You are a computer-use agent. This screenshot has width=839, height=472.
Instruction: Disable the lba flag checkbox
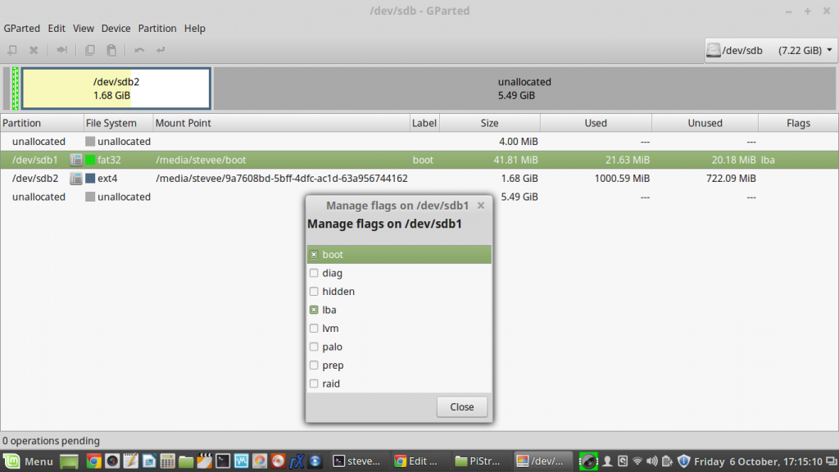click(x=314, y=311)
